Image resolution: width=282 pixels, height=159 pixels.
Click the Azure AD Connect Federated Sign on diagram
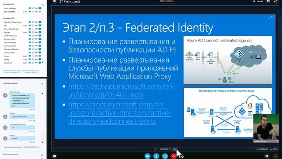(228, 60)
